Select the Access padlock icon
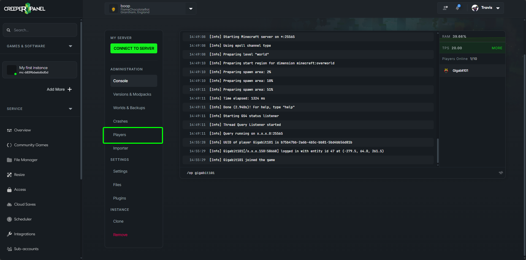 tap(9, 189)
